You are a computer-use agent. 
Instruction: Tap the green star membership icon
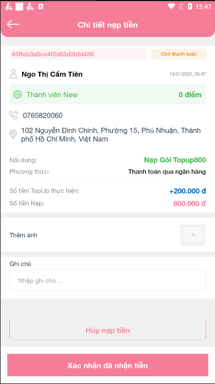18,94
